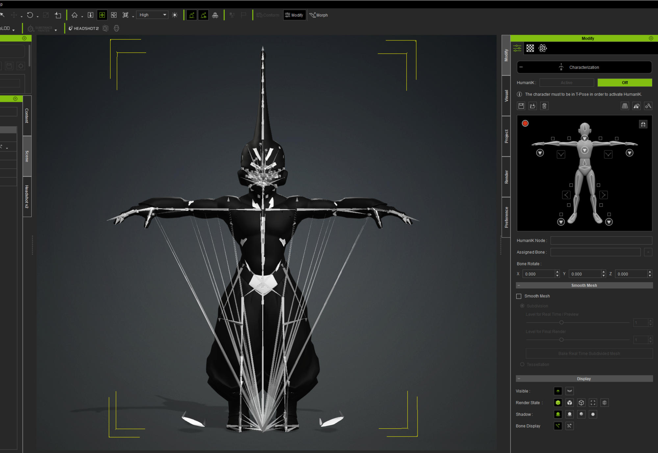Select the camera orbit icon in toolbar
658x453 pixels.
point(114,15)
